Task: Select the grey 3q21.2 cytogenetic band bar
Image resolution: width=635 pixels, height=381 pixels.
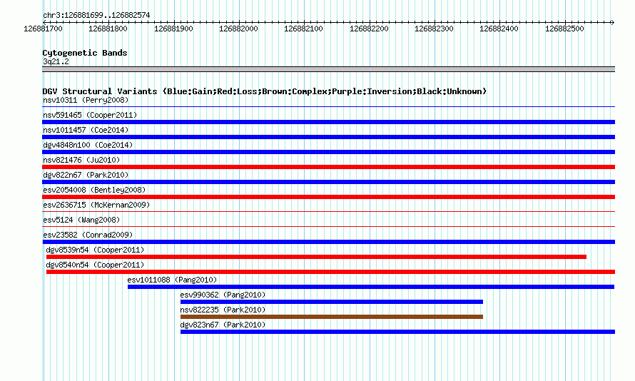Action: click(x=328, y=69)
